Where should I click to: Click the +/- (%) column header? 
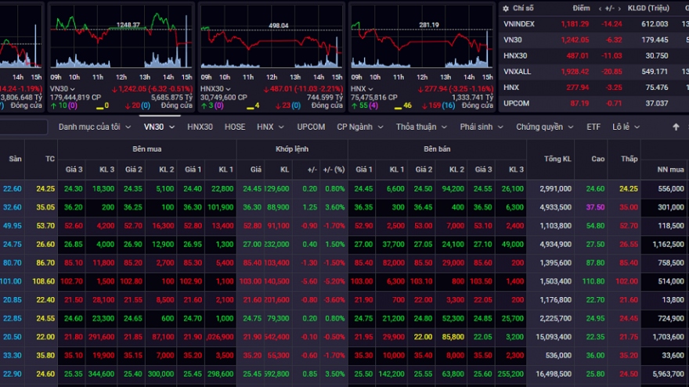(334, 170)
